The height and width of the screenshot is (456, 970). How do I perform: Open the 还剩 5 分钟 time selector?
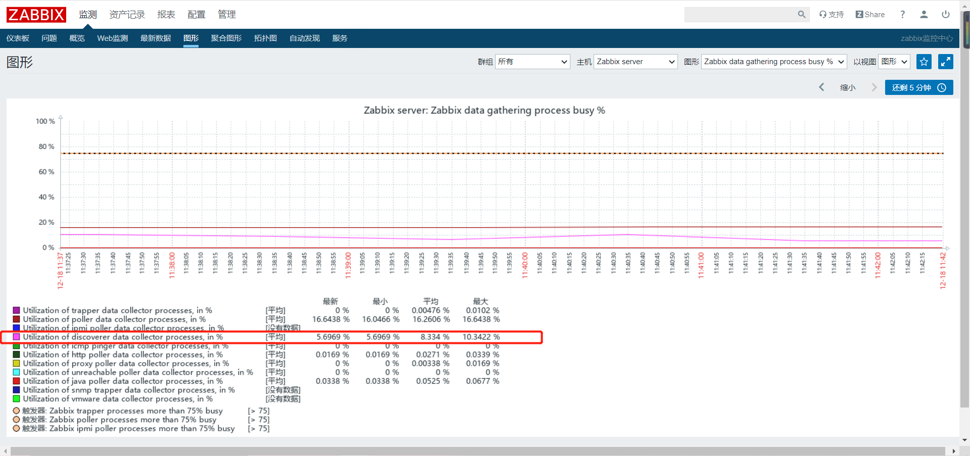(919, 87)
